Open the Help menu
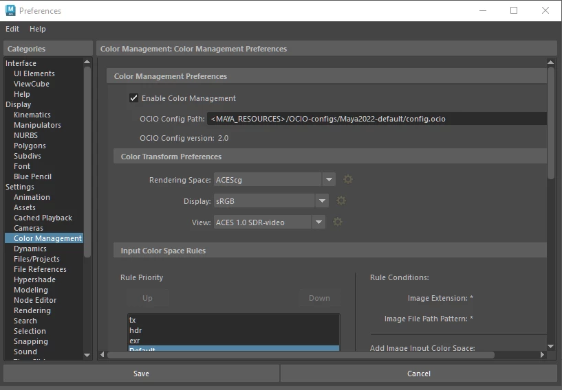The height and width of the screenshot is (390, 562). pos(38,29)
